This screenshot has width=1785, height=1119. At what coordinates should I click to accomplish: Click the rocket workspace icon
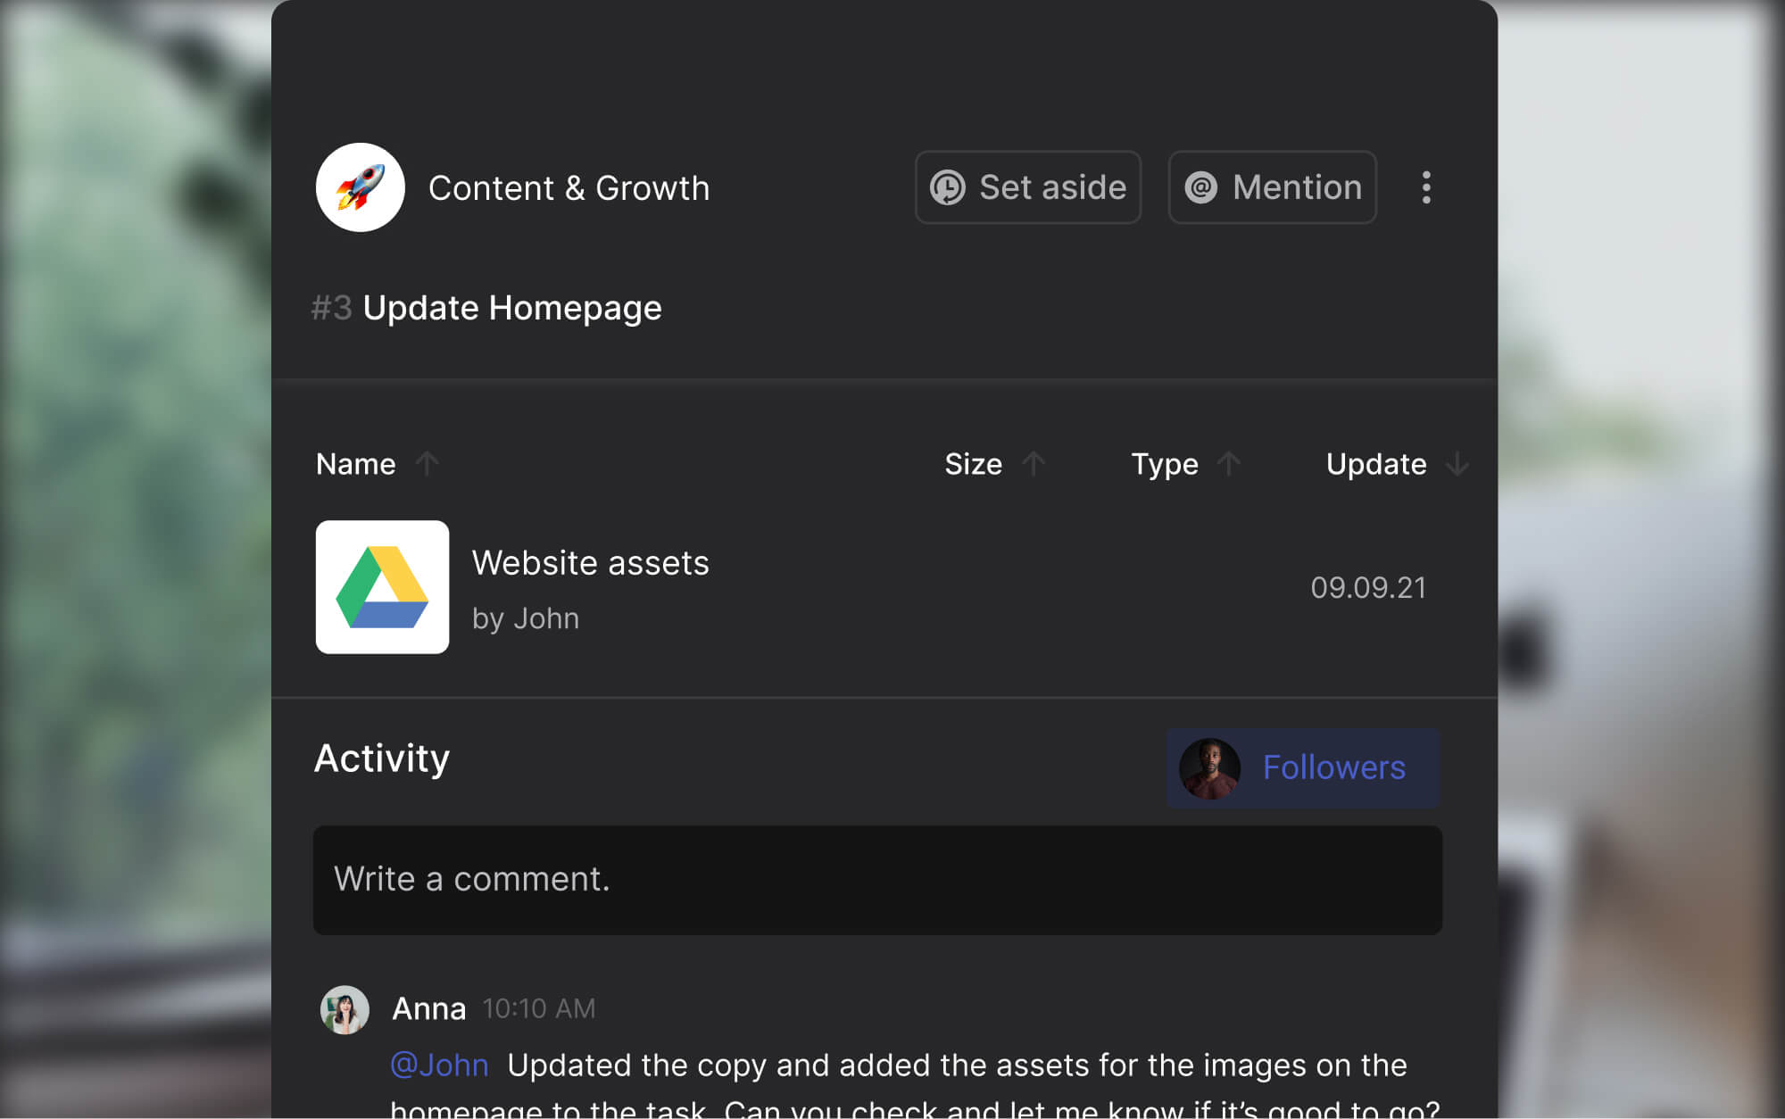pos(360,187)
